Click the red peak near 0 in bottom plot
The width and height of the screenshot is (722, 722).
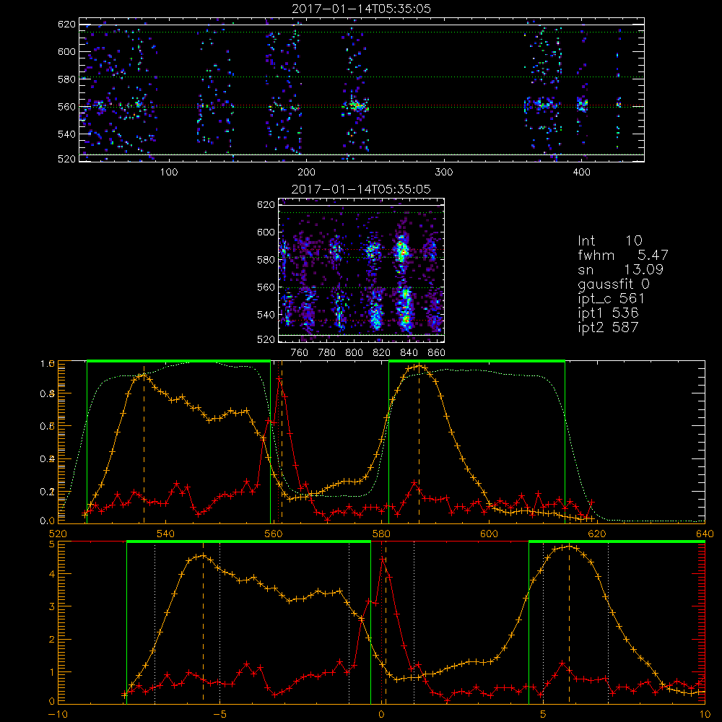pos(382,559)
